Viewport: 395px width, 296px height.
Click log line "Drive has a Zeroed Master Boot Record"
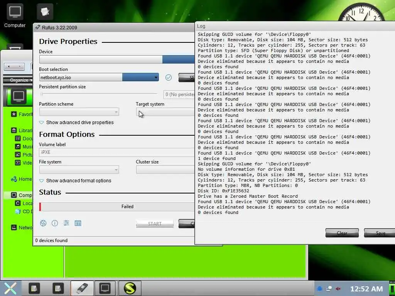point(248,196)
